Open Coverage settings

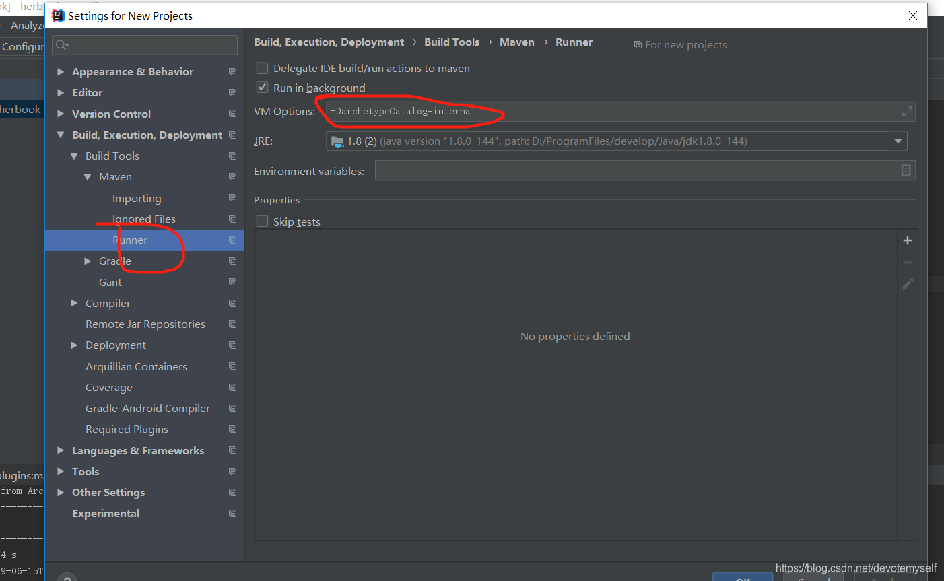(109, 387)
